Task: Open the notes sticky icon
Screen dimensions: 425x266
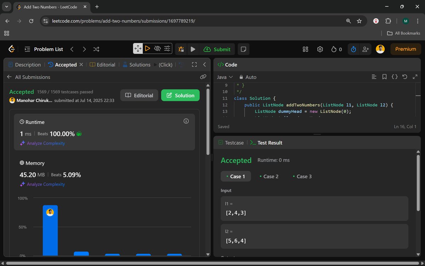Action: [x=243, y=49]
